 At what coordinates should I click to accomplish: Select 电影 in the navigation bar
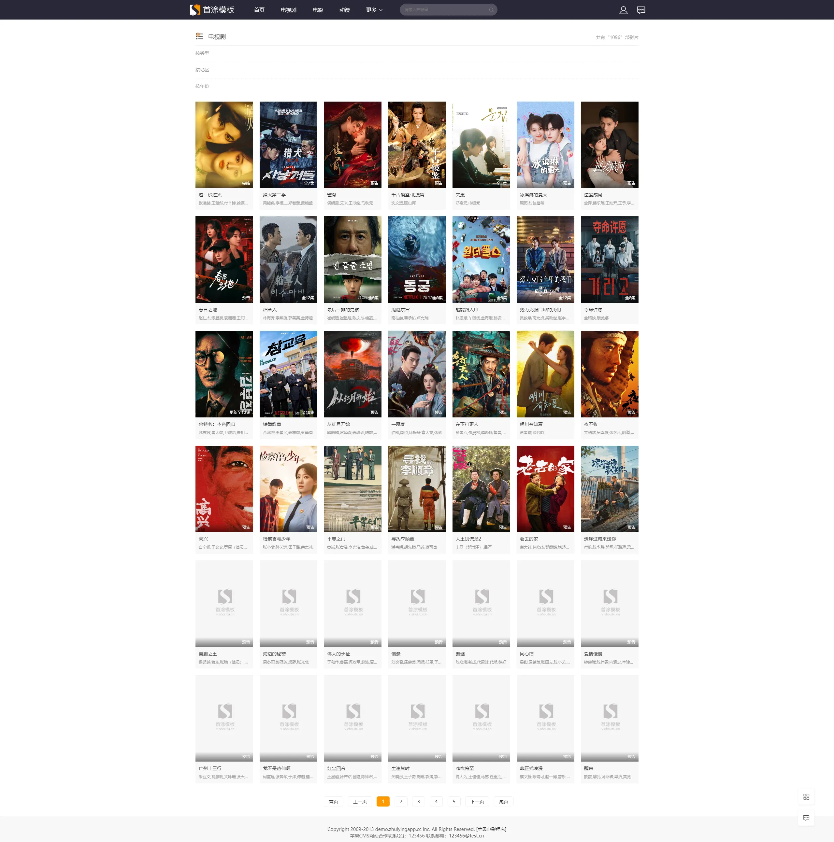[x=318, y=9]
